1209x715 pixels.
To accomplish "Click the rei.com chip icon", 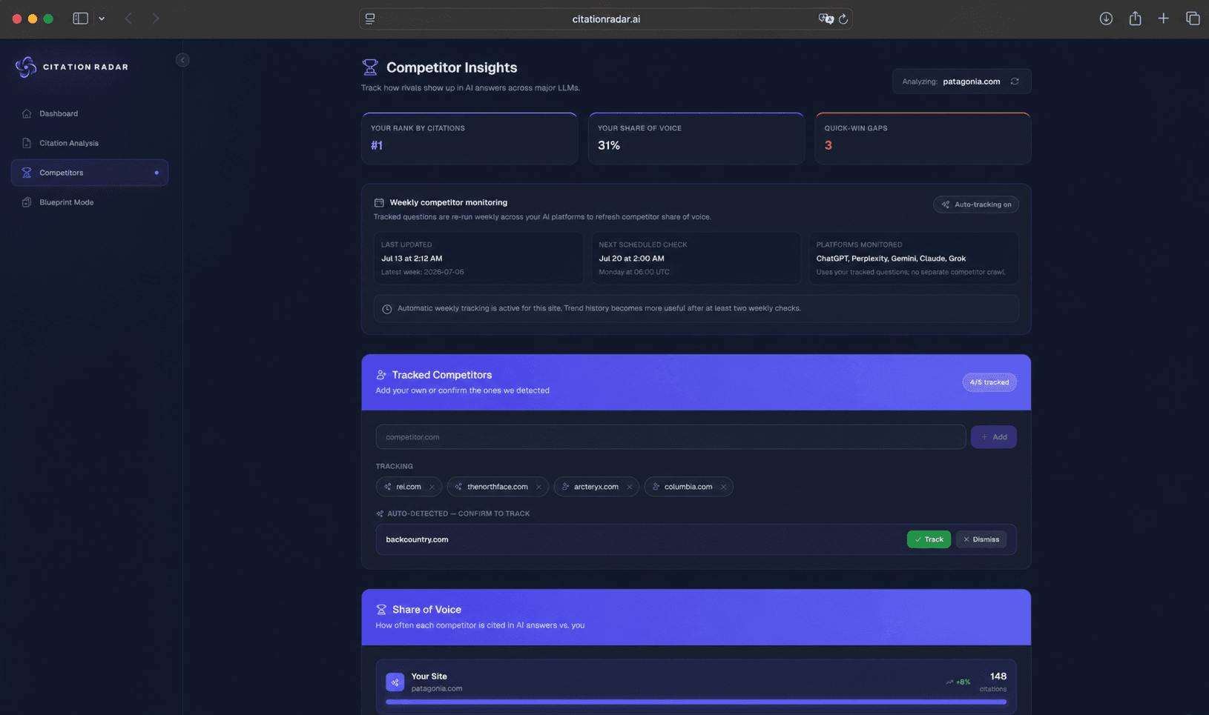I will [x=387, y=487].
